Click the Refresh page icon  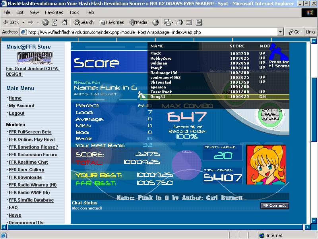(x=55, y=22)
